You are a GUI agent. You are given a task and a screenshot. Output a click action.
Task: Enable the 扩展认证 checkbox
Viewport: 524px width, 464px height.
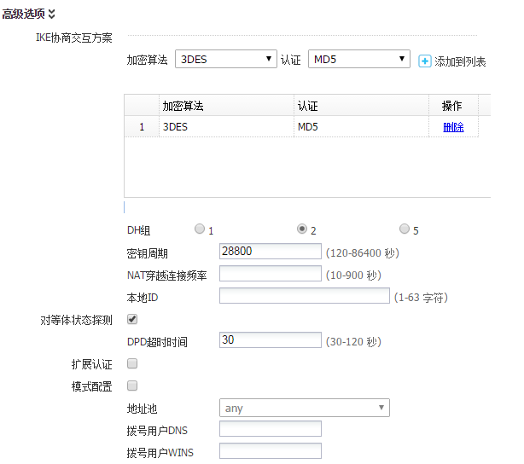click(x=132, y=363)
